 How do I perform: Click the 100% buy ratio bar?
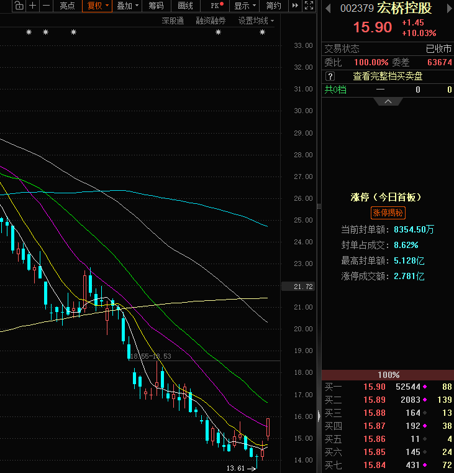click(x=388, y=375)
